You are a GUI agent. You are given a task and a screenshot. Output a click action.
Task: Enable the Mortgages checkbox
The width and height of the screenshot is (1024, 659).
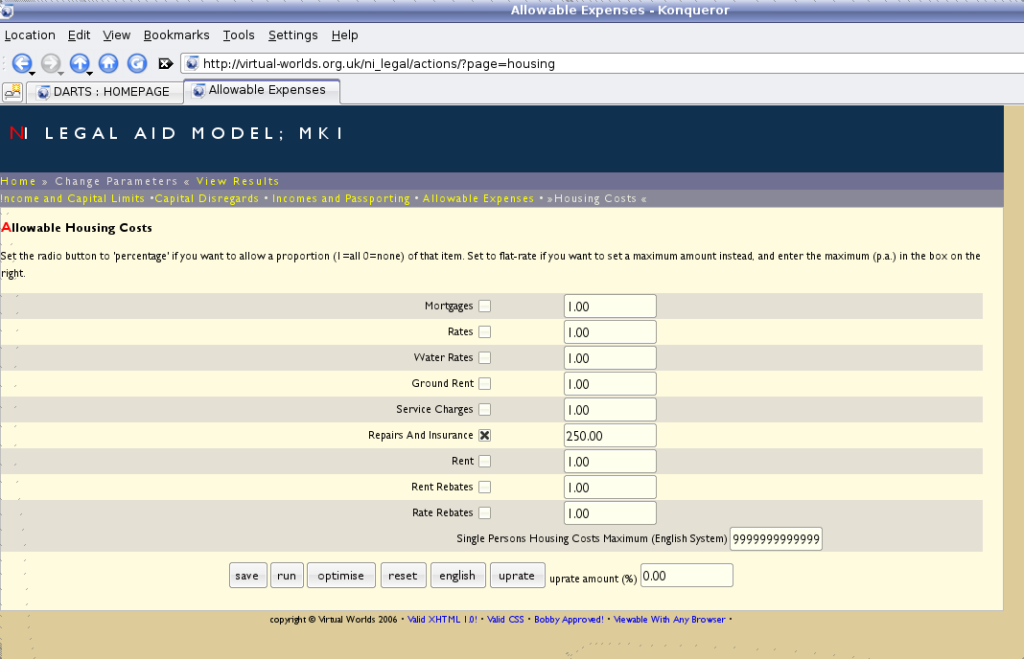coord(485,306)
